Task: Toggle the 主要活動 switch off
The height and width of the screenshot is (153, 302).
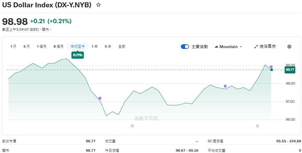Action: (x=185, y=47)
